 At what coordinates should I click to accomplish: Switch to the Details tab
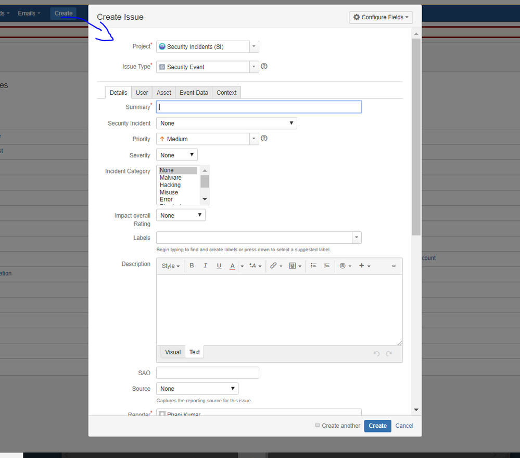coord(118,93)
